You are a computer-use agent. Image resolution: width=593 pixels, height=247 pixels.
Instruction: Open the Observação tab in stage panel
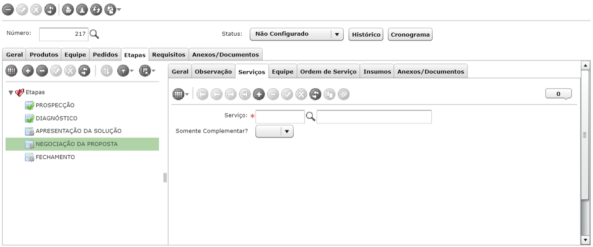pyautogui.click(x=213, y=71)
